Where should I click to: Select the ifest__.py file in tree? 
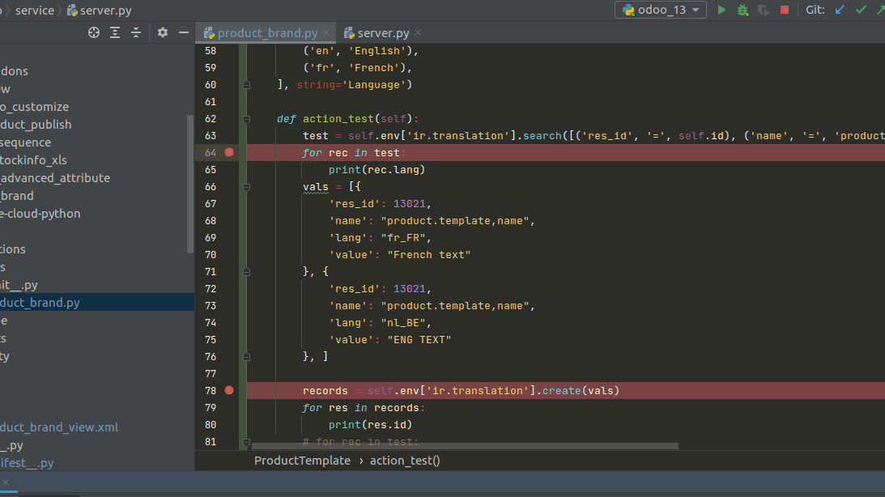point(27,462)
